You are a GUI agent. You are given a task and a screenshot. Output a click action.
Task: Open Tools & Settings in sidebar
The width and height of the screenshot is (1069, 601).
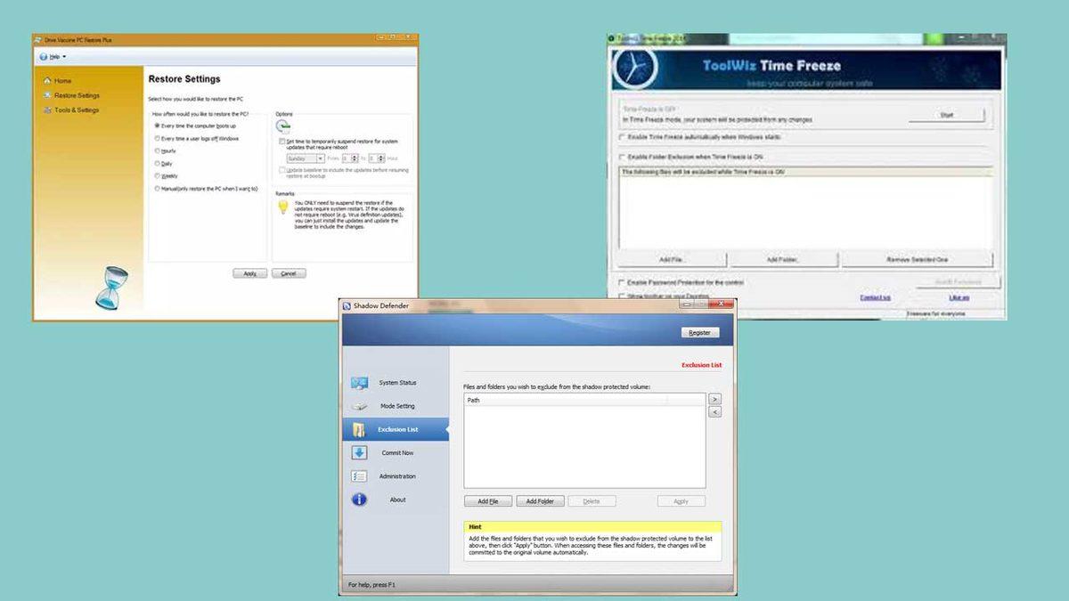coord(77,110)
